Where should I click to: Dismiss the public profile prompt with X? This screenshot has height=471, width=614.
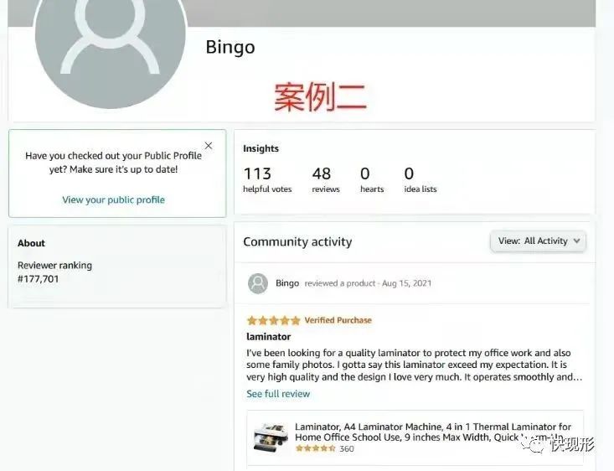pos(209,146)
